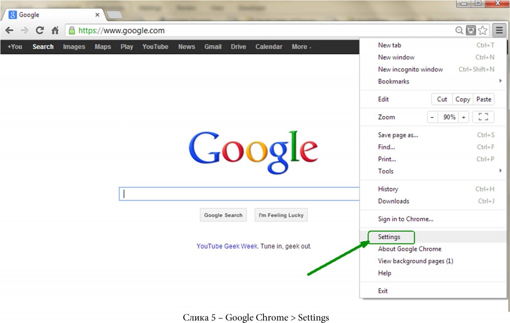Click the Google logo image

(254, 152)
